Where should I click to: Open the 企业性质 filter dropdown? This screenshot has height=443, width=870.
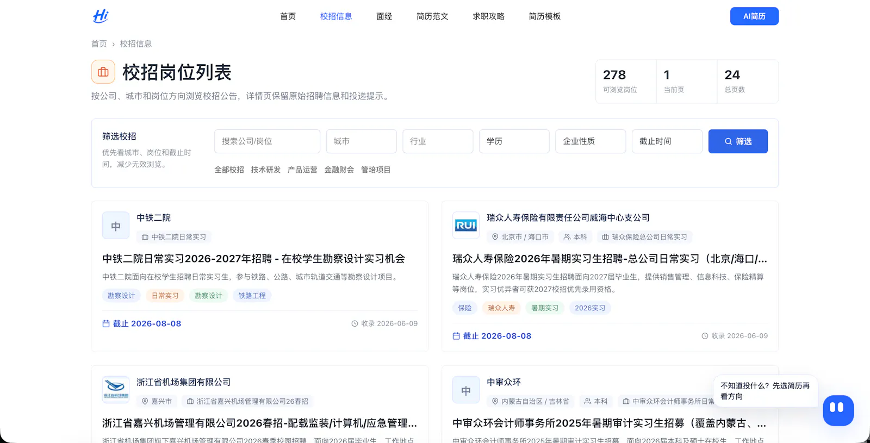(591, 141)
